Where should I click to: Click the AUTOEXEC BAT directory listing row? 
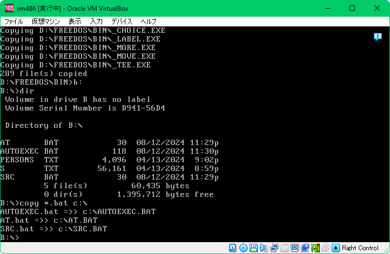(110, 151)
